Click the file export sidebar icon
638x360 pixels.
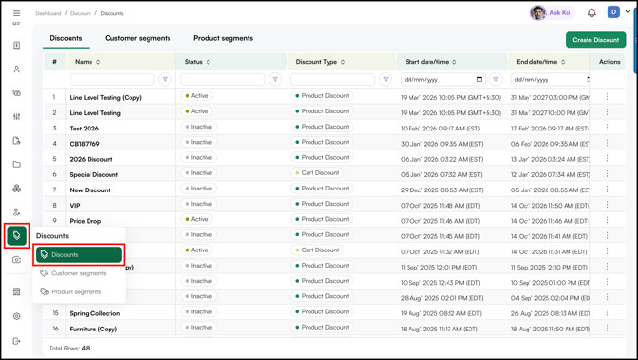[17, 141]
